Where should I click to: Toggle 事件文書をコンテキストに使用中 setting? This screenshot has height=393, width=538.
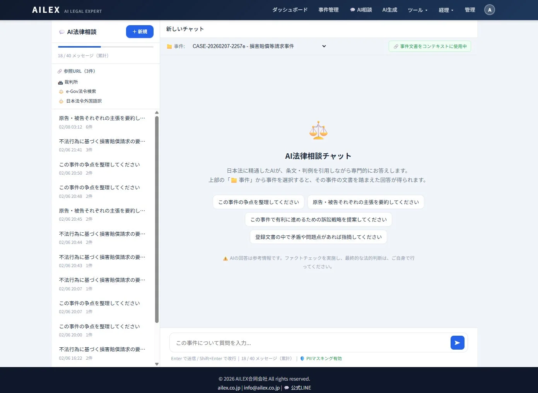click(430, 46)
